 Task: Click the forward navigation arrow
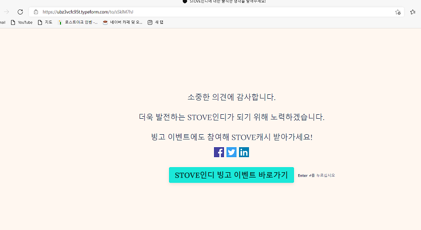6,12
